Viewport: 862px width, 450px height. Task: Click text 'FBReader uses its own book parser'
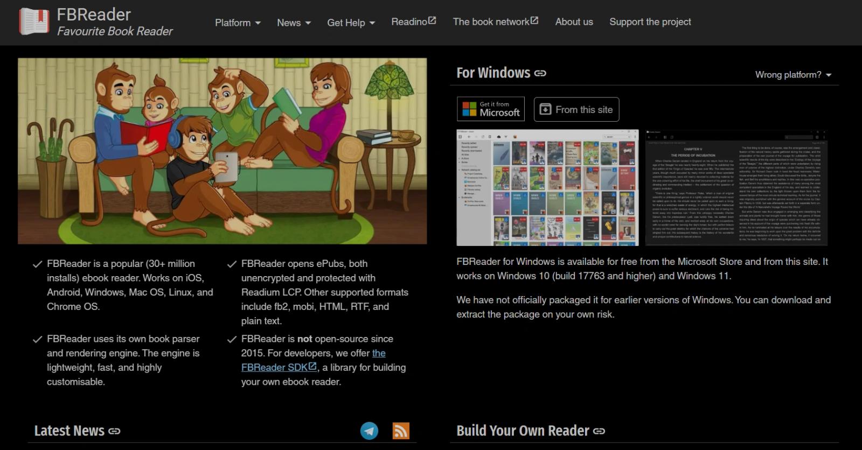pyautogui.click(x=123, y=339)
